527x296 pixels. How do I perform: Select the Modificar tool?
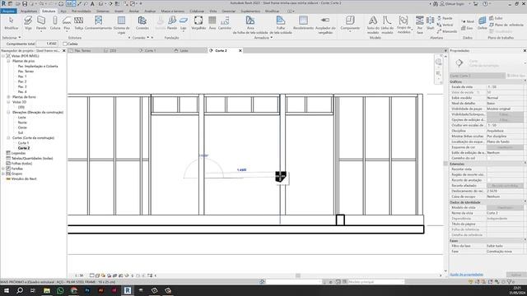[11, 23]
